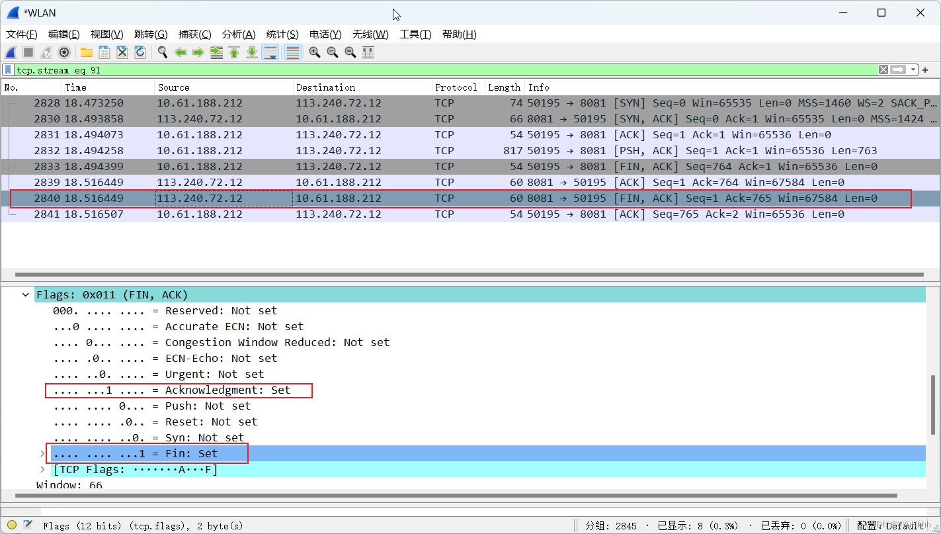Open a capture file folder icon

click(87, 52)
